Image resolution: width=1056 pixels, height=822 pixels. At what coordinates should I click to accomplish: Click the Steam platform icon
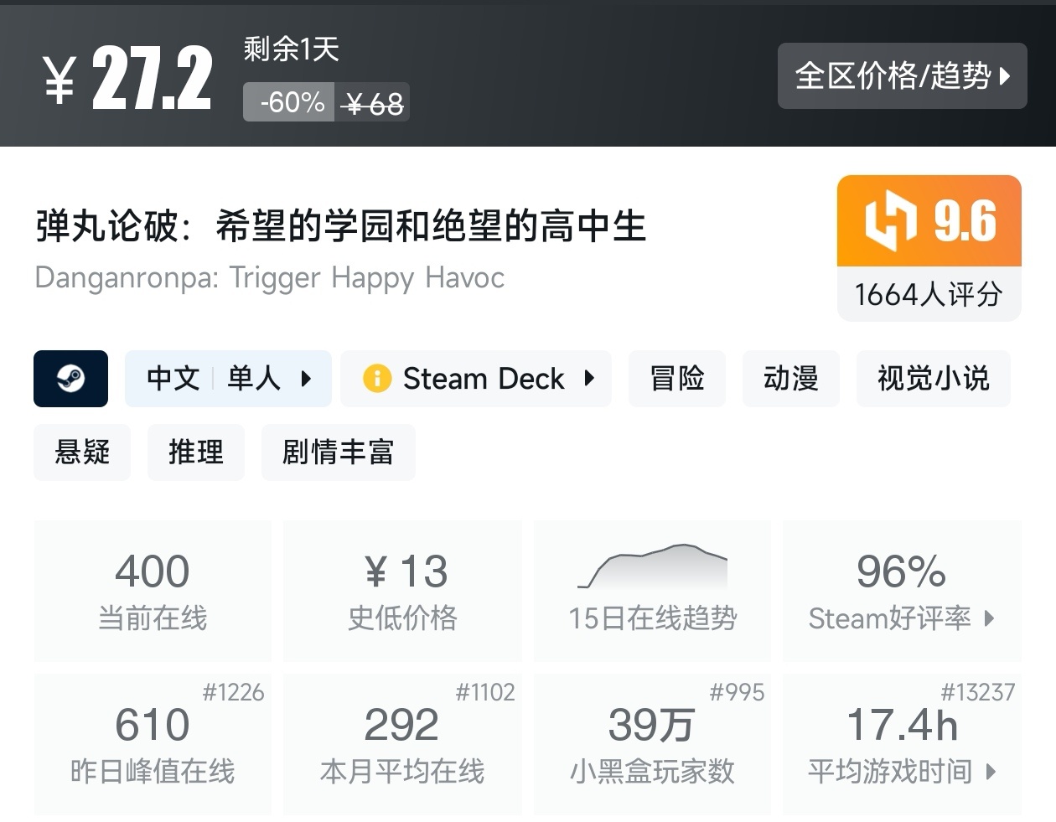[70, 379]
